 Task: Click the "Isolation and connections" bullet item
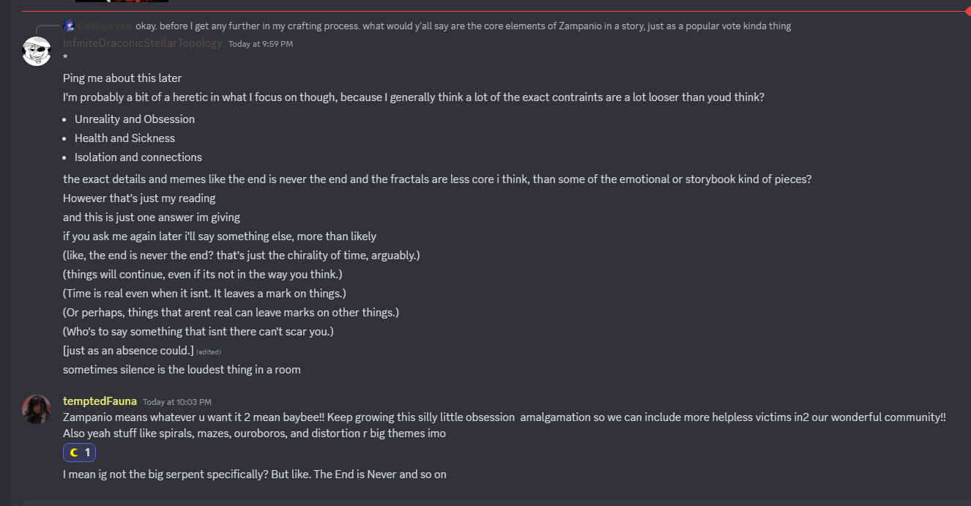tap(138, 157)
